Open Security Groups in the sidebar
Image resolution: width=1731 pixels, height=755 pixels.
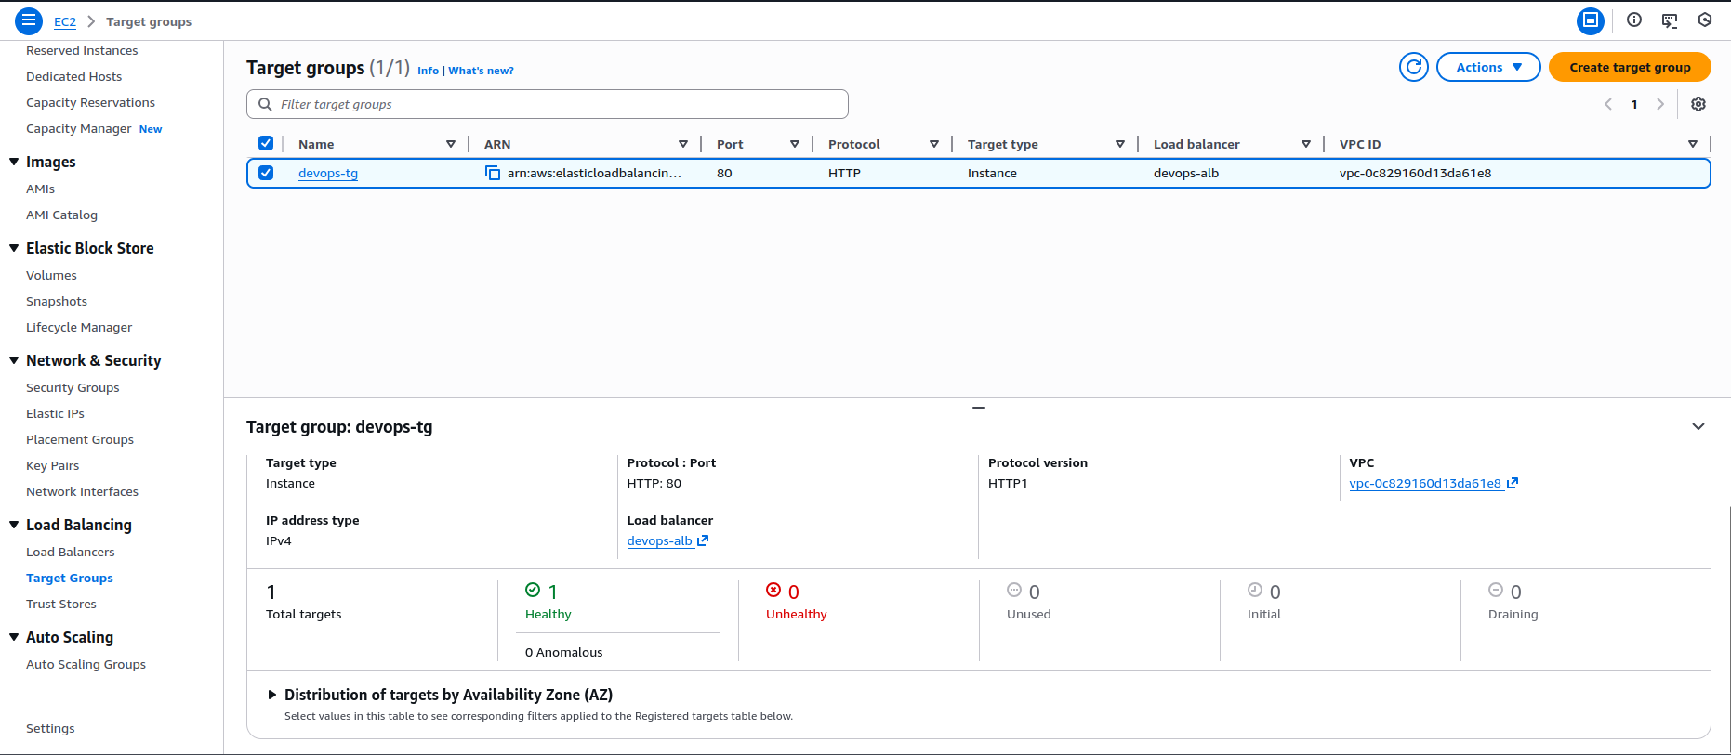coord(73,387)
